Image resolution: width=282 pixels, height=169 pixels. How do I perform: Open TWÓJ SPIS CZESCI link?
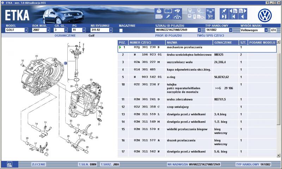[x=210, y=35]
